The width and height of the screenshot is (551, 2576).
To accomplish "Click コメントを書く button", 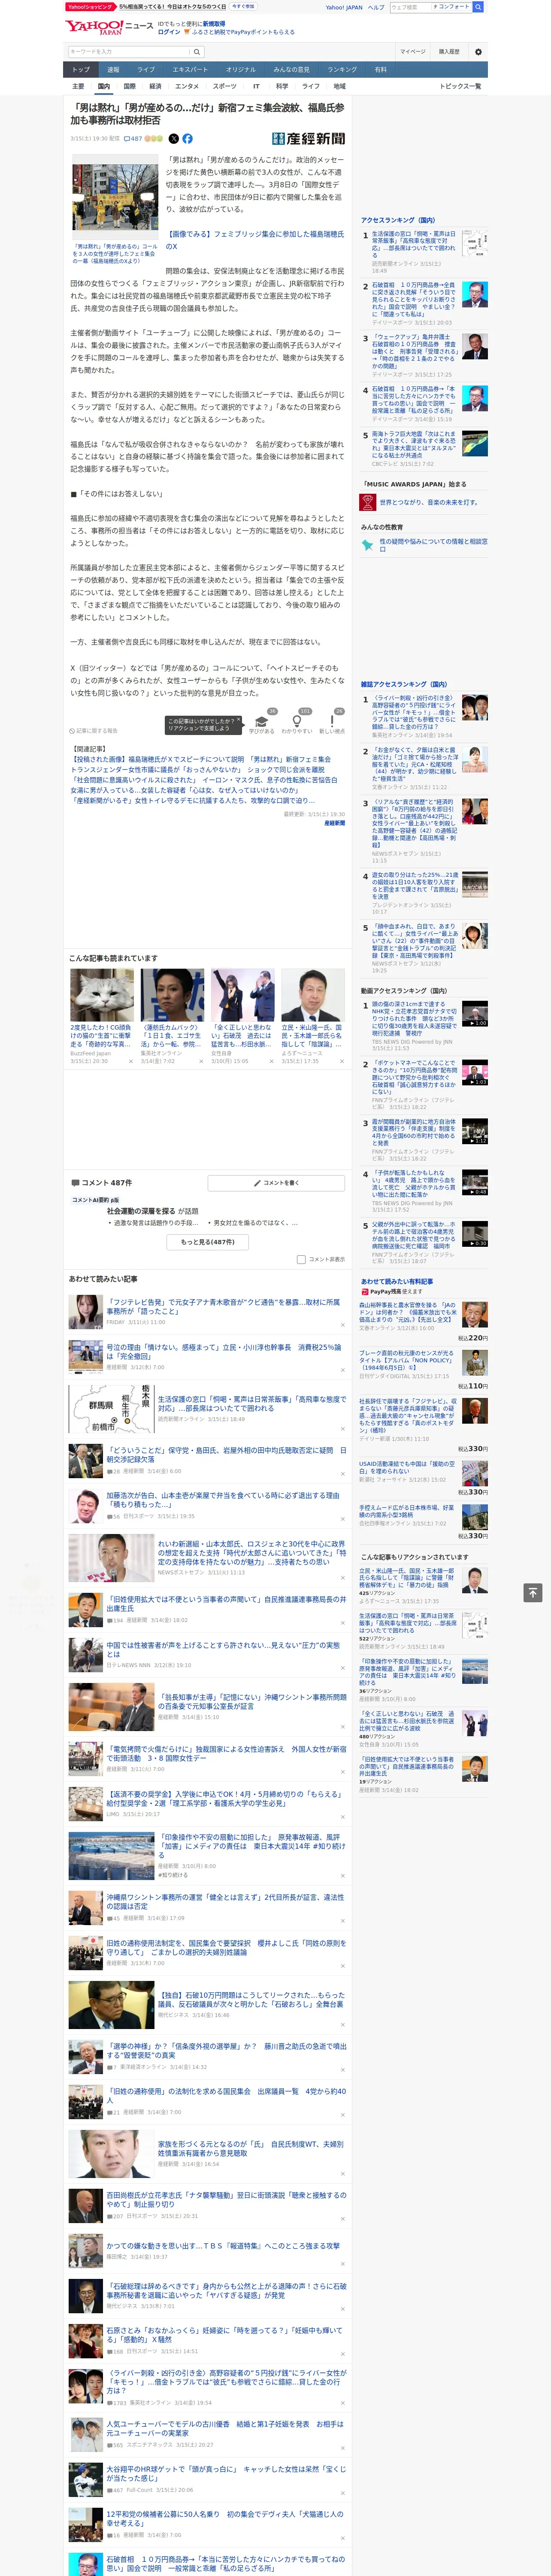I will (276, 1183).
